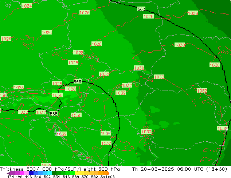Click the cyan legend swatch
The image size is (231, 178).
[x=50, y=173]
